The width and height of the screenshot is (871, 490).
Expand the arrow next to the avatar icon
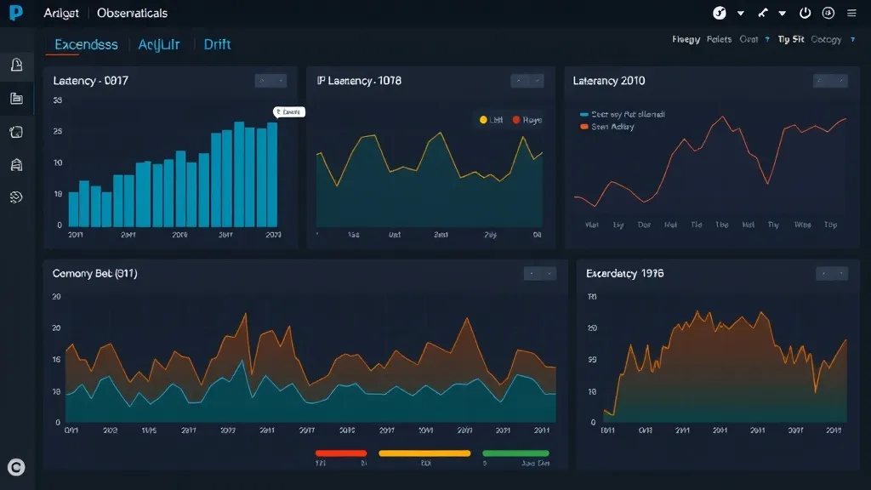741,14
